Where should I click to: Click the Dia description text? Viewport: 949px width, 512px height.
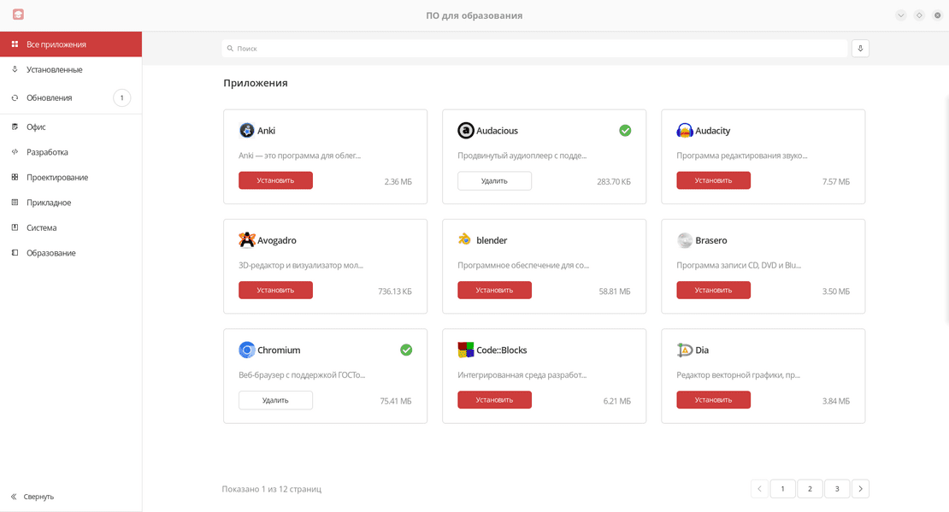point(739,374)
